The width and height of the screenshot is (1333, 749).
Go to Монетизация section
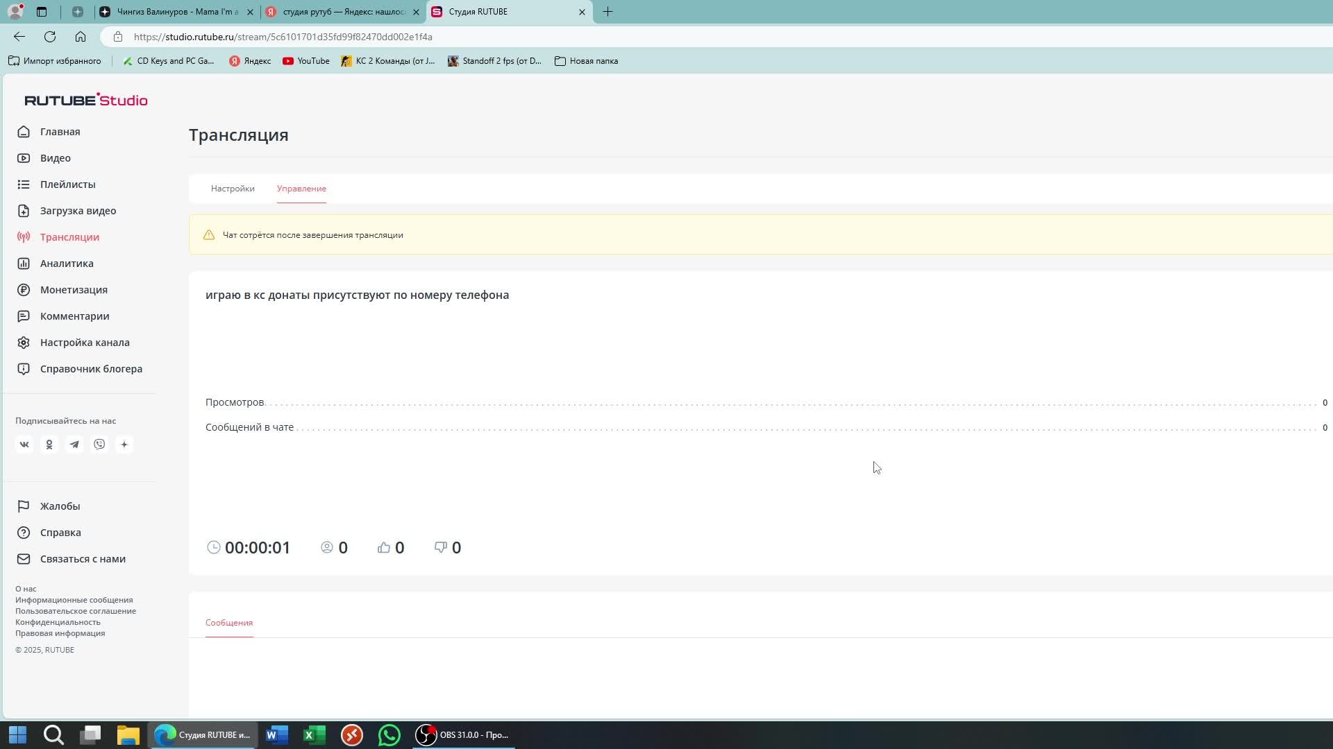(74, 290)
